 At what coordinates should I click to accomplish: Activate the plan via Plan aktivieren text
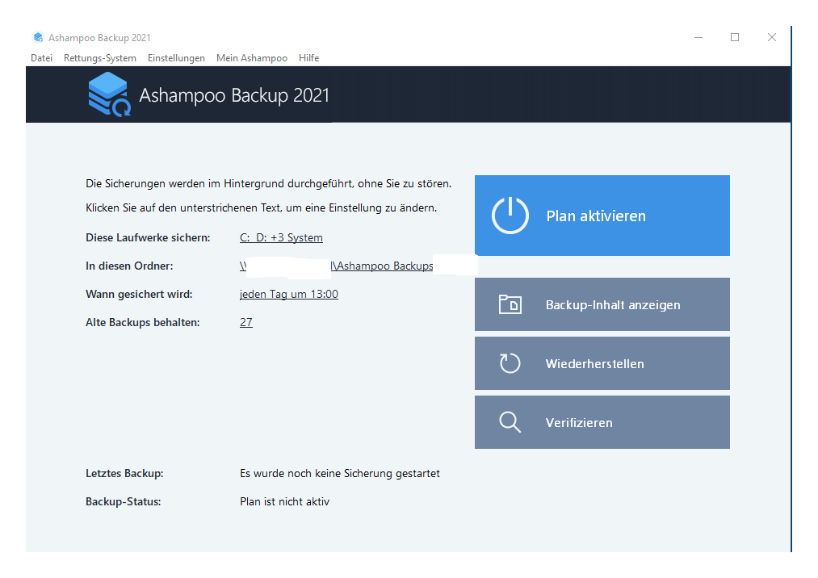tap(596, 216)
